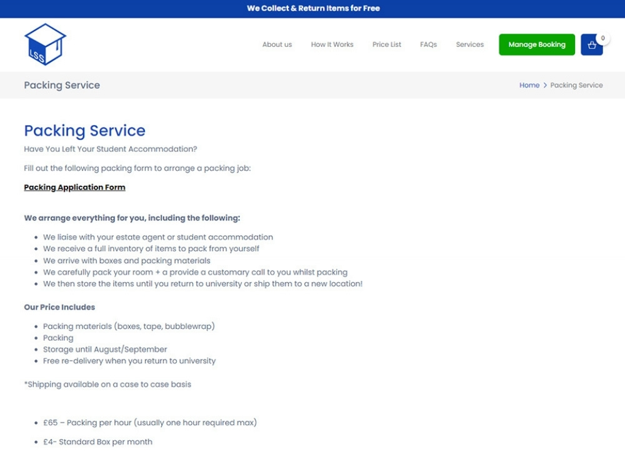Click 'Packing materials (boxes, tape, bubblewrap)' bullet

tap(129, 326)
